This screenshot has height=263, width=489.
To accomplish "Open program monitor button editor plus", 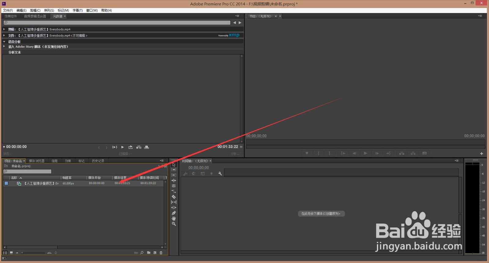I will [x=482, y=154].
